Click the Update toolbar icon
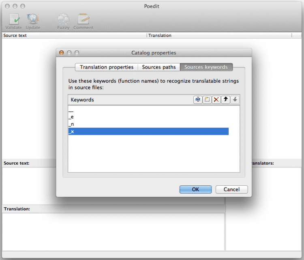 click(33, 21)
